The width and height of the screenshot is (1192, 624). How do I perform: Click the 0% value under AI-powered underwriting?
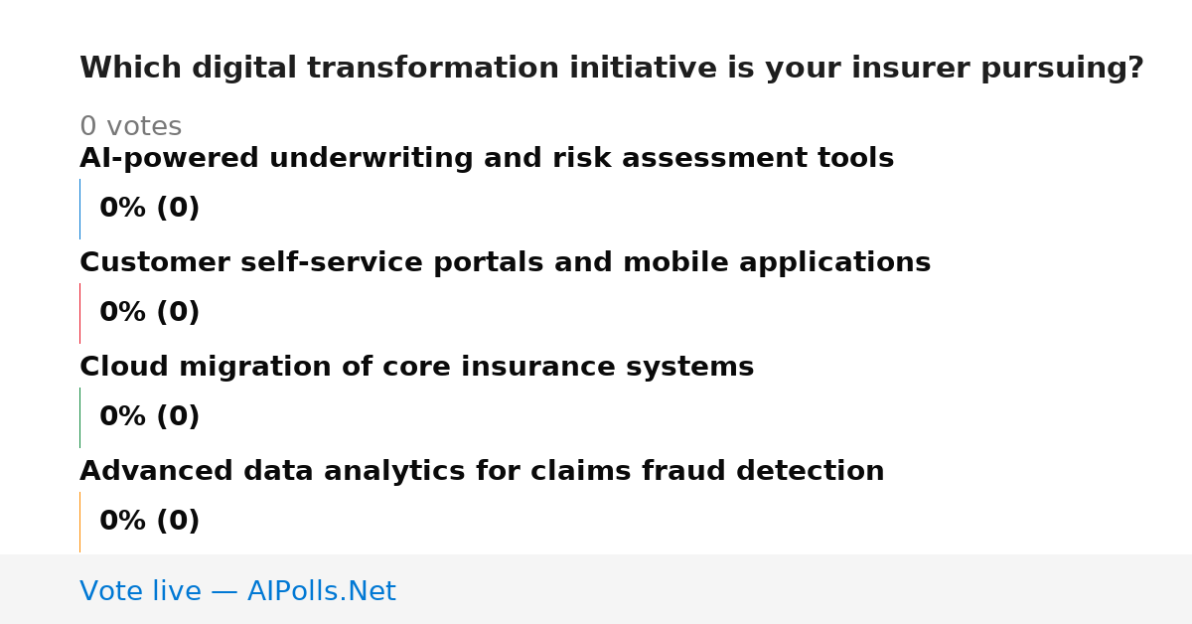click(x=122, y=209)
